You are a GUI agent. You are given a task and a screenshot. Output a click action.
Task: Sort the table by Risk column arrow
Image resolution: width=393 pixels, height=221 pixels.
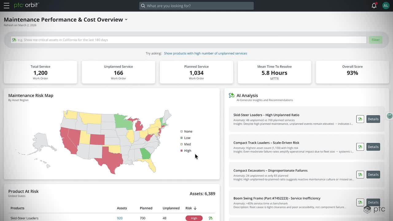pyautogui.click(x=195, y=208)
